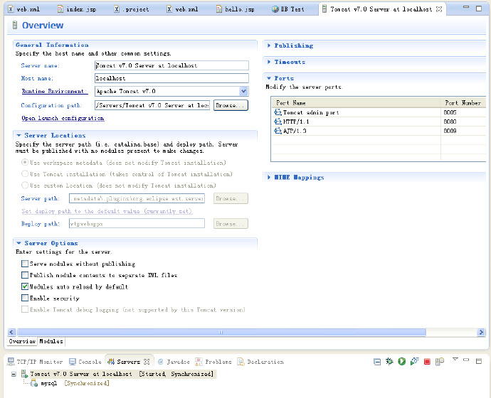
Task: Click the Problems tab icon
Action: pos(199,362)
